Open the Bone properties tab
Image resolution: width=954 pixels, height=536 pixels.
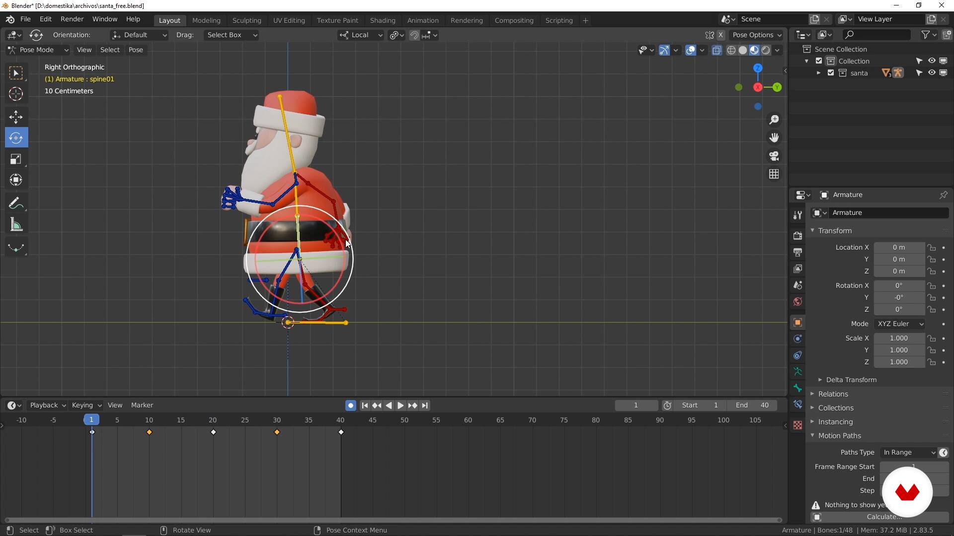pyautogui.click(x=798, y=388)
